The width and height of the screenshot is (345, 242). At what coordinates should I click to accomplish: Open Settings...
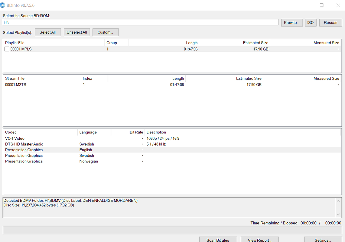tap(323, 240)
